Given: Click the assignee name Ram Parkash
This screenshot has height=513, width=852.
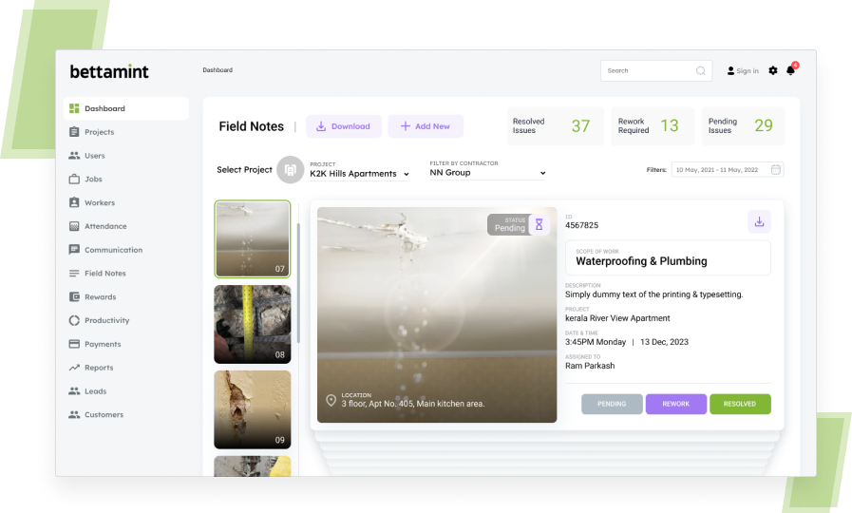Looking at the screenshot, I should click(590, 366).
